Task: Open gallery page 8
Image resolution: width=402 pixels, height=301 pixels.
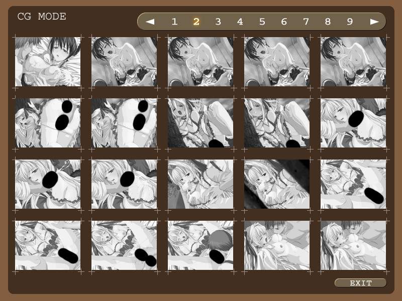Action: tap(328, 22)
